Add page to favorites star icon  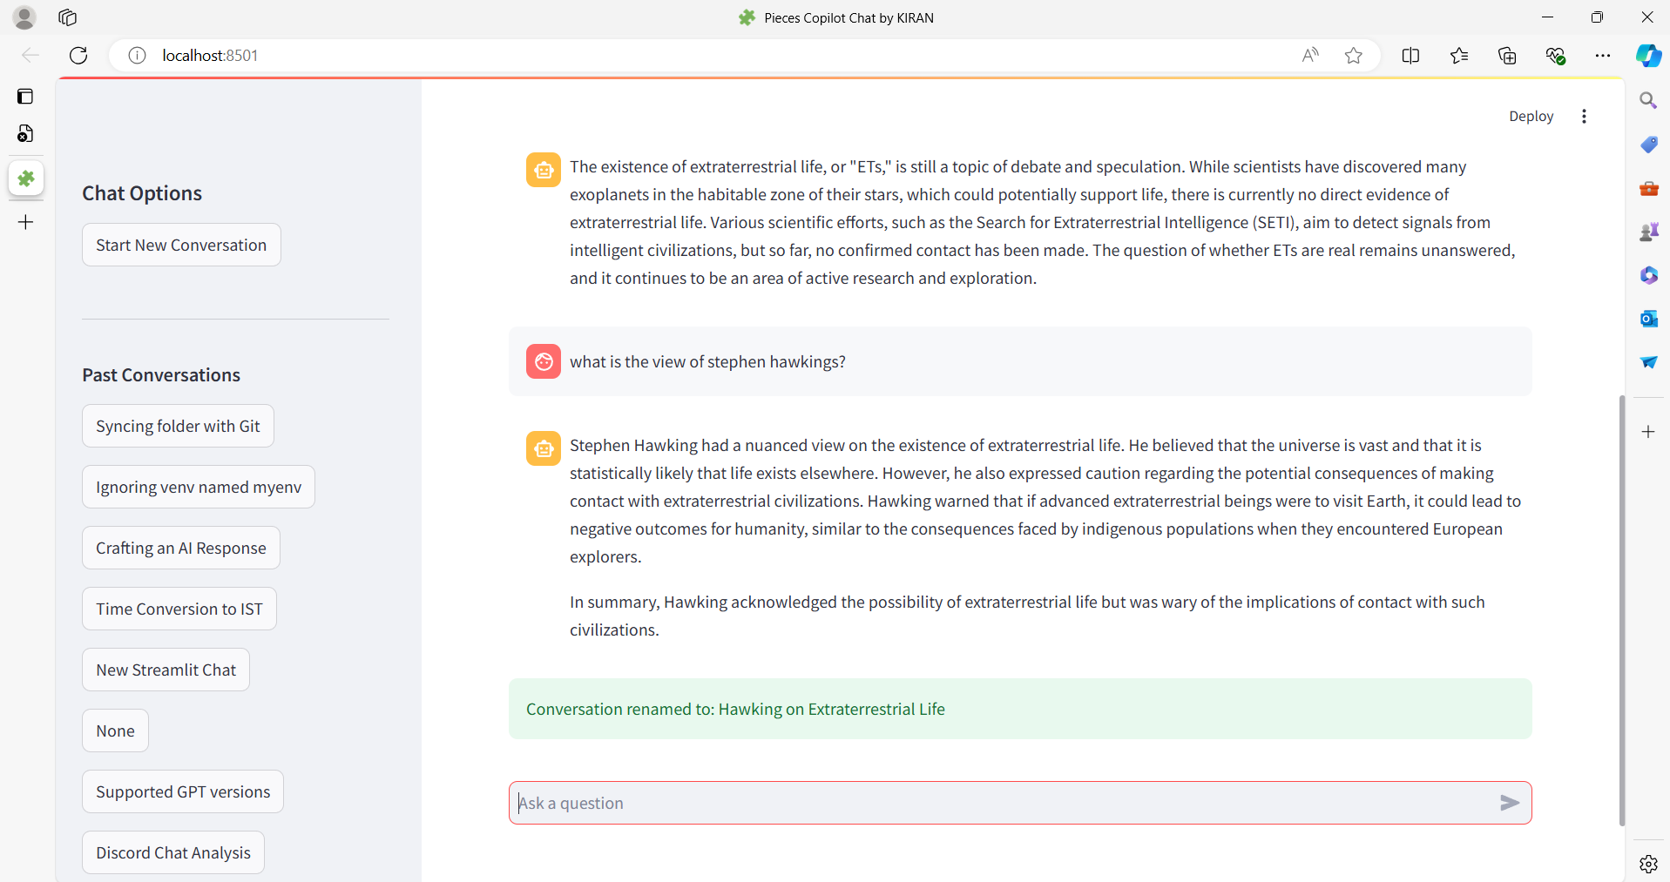coord(1353,56)
